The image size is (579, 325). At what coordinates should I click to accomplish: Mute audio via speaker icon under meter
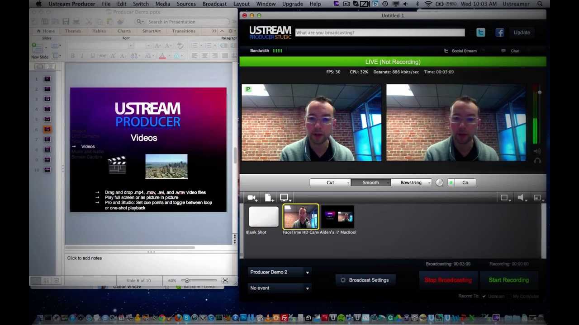tap(537, 151)
